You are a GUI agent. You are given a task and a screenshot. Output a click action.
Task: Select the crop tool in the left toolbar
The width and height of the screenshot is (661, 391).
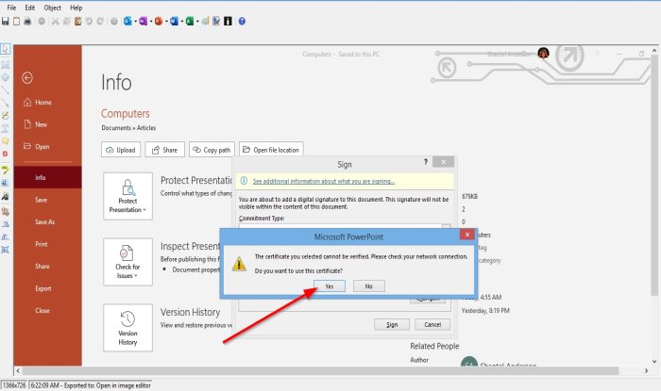tap(5, 211)
